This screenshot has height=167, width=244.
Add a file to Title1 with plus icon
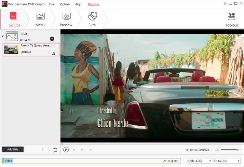[52, 39]
